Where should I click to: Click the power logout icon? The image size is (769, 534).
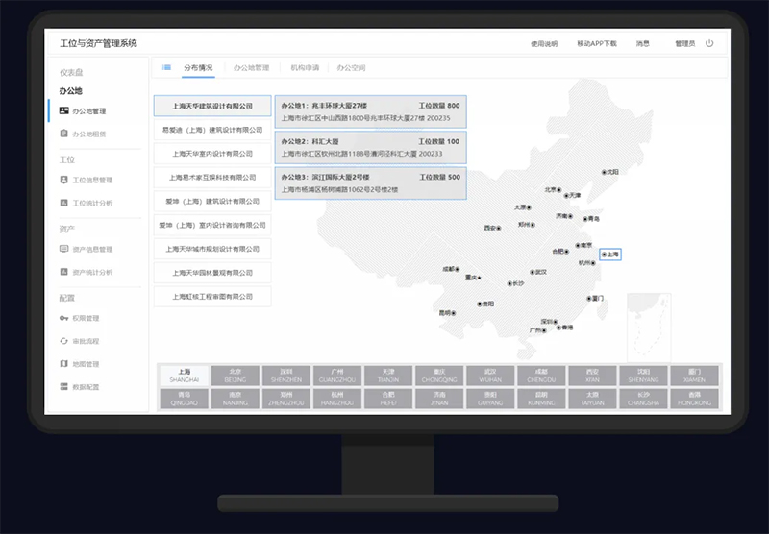709,43
